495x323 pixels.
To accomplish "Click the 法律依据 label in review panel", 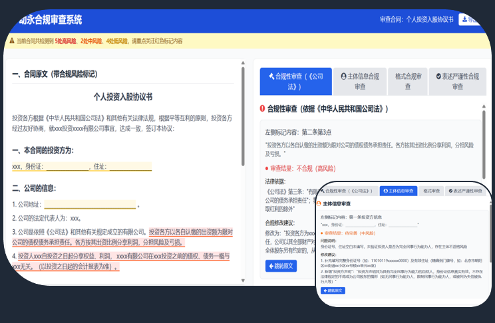I will 275,181.
